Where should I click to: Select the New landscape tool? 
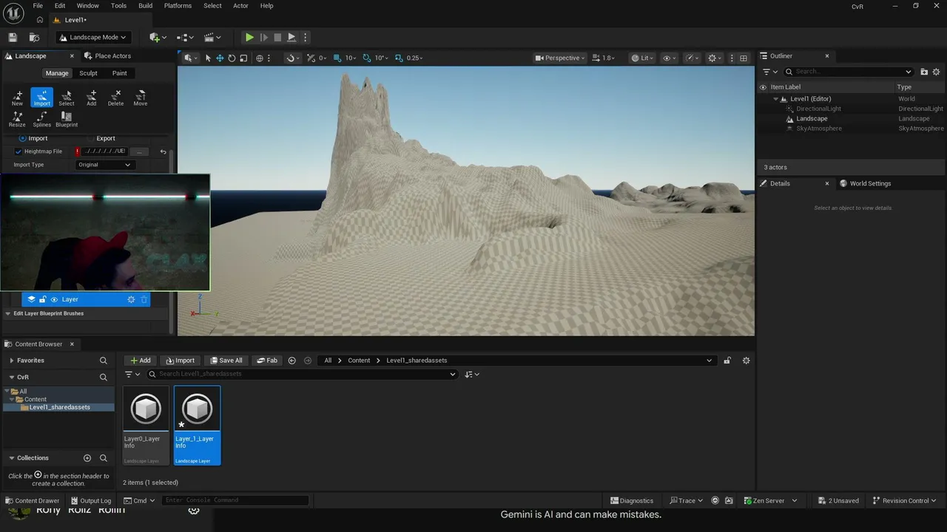(x=17, y=98)
